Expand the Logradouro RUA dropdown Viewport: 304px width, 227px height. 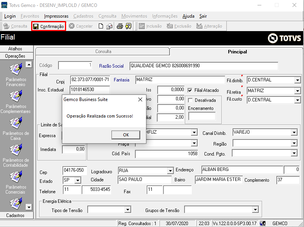(x=170, y=171)
